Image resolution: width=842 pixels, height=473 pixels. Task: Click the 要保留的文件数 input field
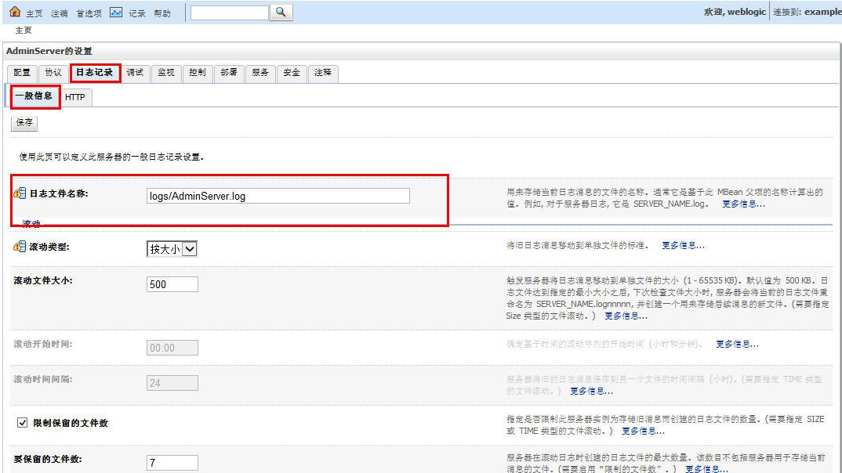(x=172, y=463)
